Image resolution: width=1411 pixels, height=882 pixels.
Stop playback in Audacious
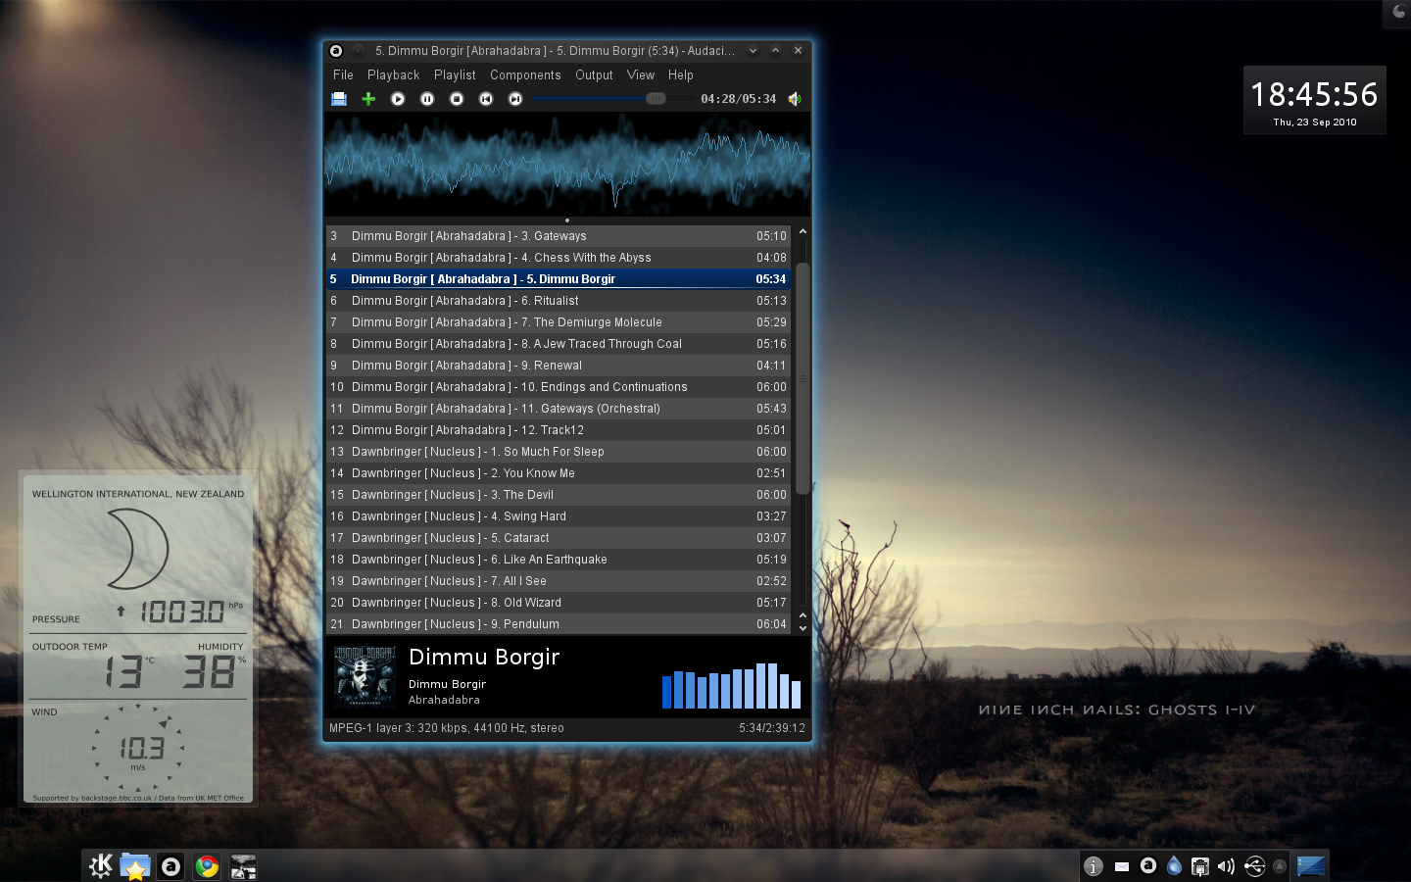(x=457, y=99)
